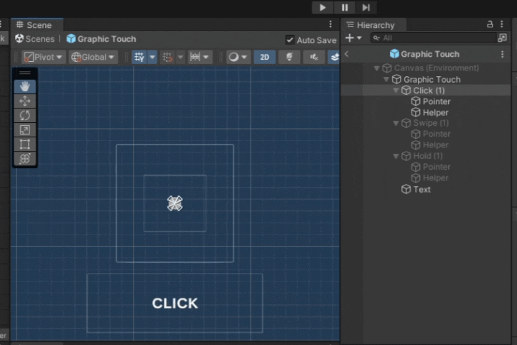This screenshot has width=517, height=345.
Task: Toggle scene lighting
Action: click(x=289, y=57)
